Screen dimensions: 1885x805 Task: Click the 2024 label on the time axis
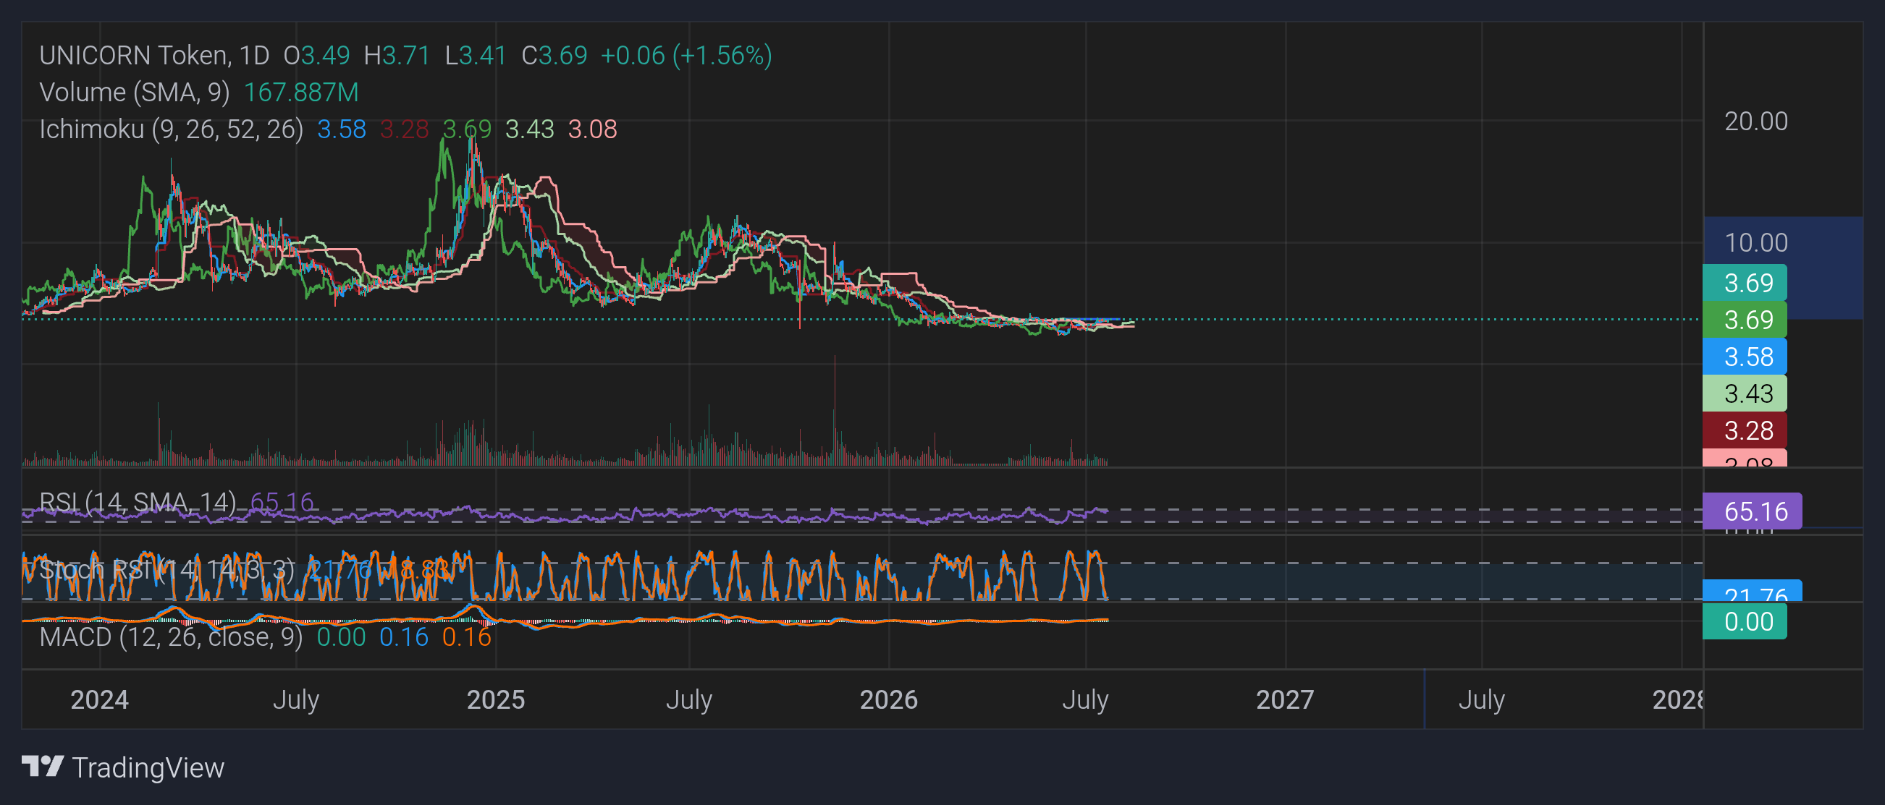[x=99, y=699]
